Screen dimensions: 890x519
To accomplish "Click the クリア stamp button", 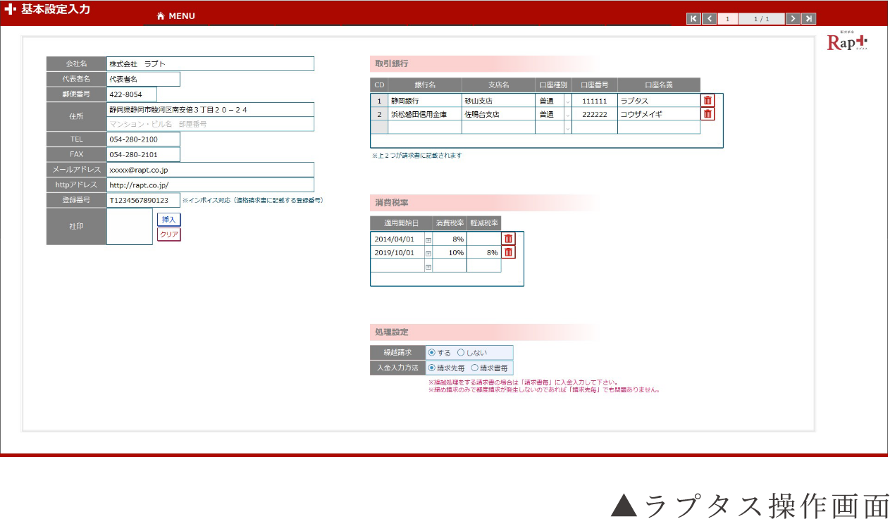I will (168, 235).
